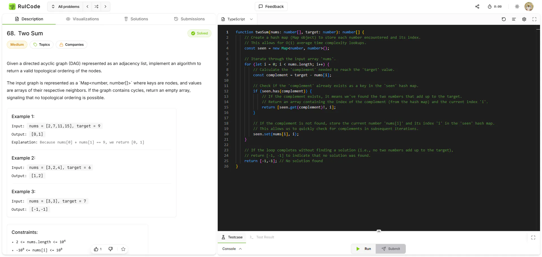This screenshot has height=257, width=542.
Task: Expand the testcase panel to fullscreen
Action: (533, 238)
